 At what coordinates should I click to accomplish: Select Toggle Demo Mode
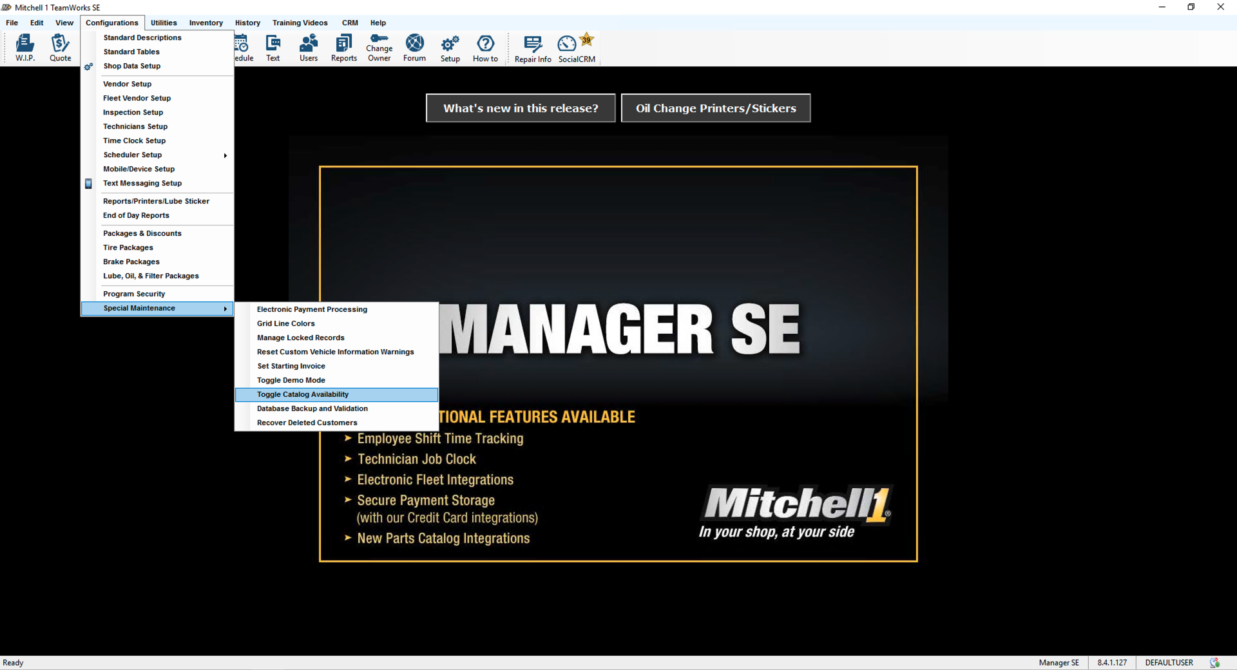point(291,380)
